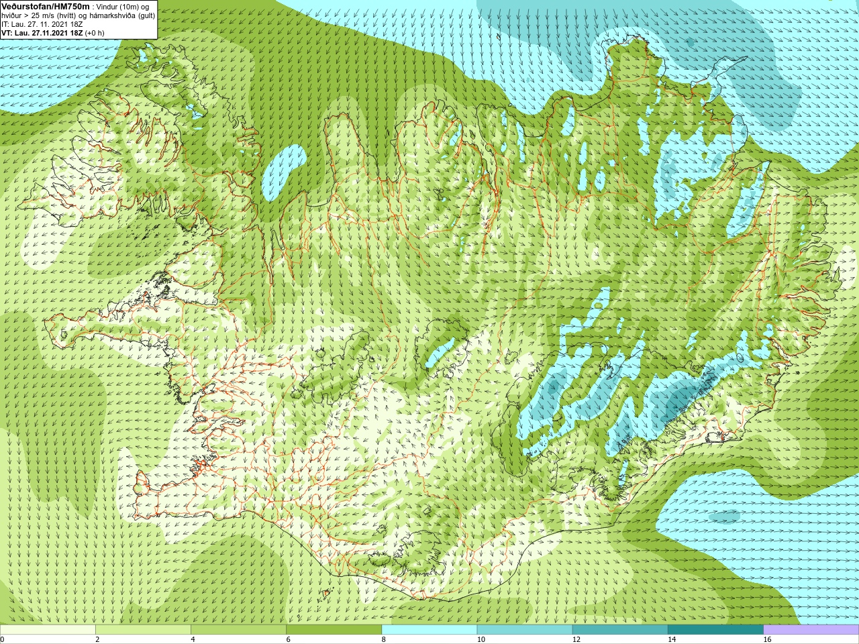The height and width of the screenshot is (644, 859).
Task: Click the Veðurstofan/HM750m title text
Action: point(46,6)
